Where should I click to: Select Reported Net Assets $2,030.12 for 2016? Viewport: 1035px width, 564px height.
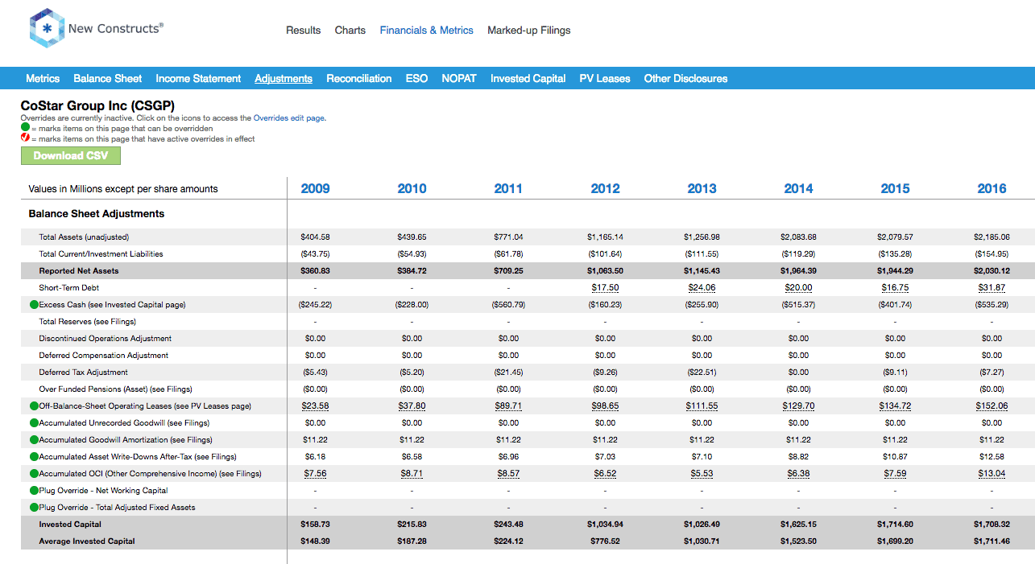[x=992, y=271]
